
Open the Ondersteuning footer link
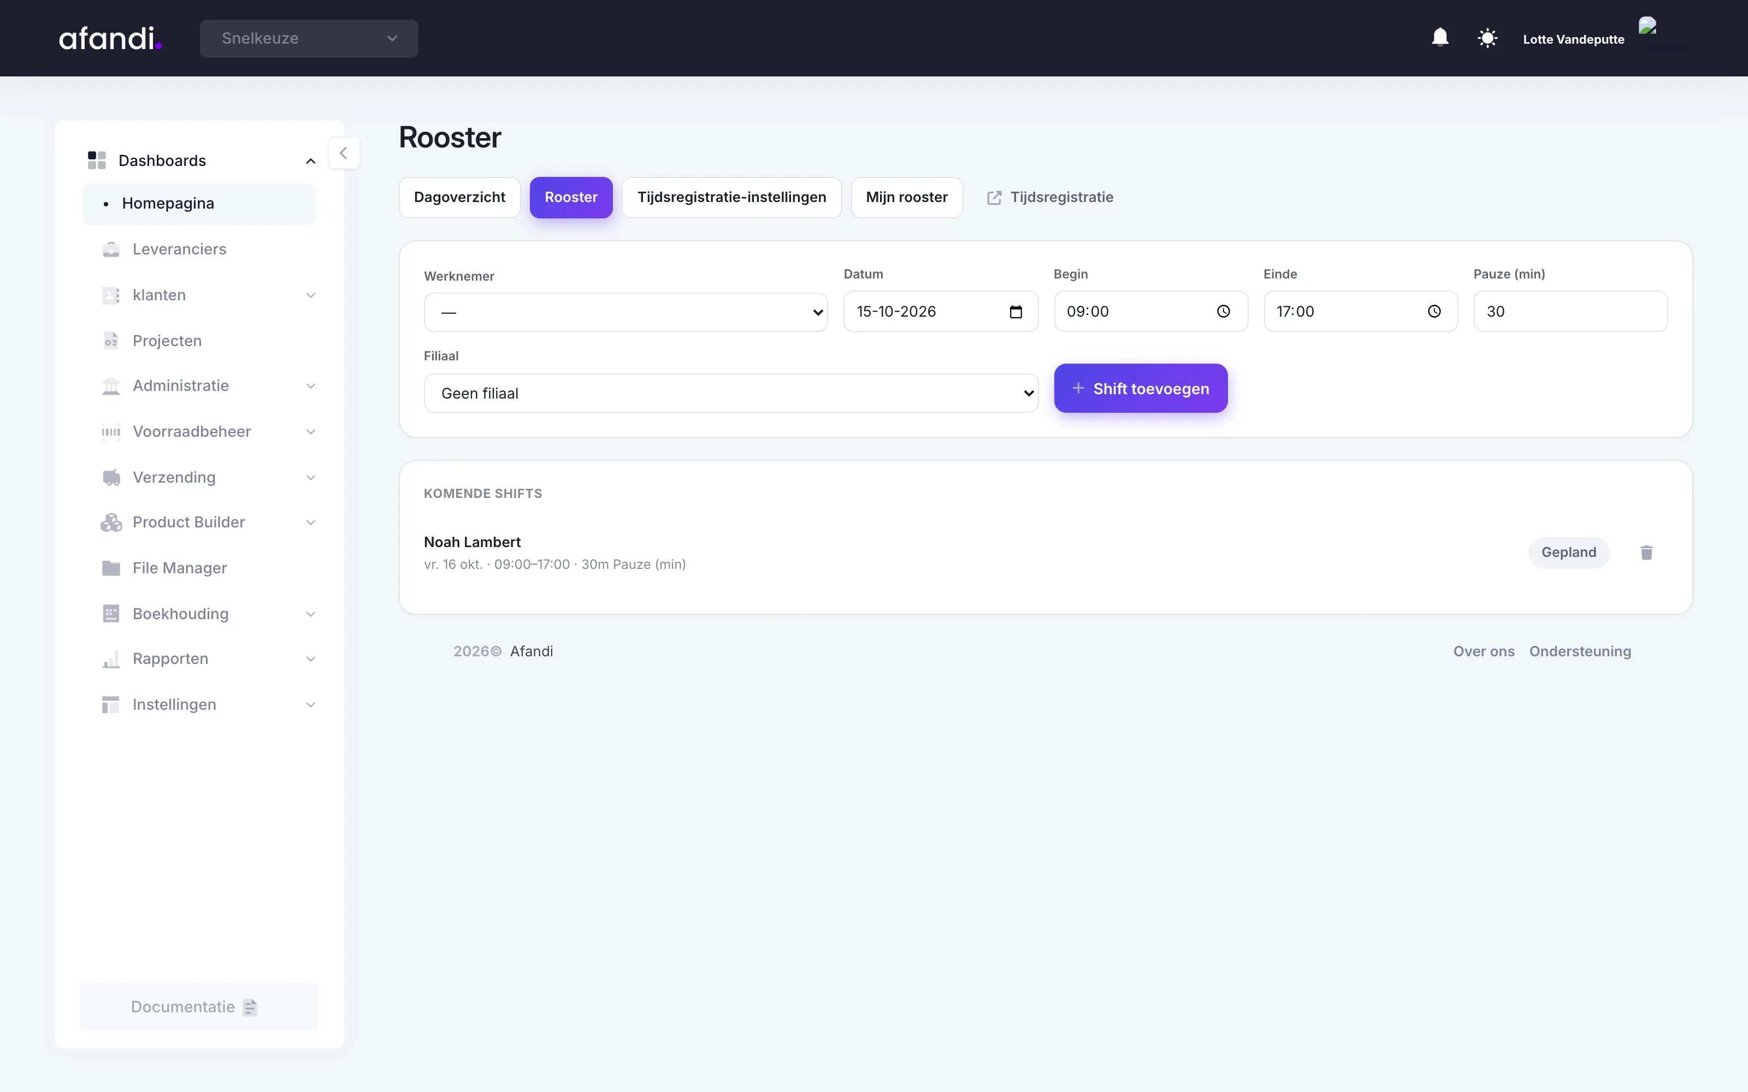[1580, 651]
